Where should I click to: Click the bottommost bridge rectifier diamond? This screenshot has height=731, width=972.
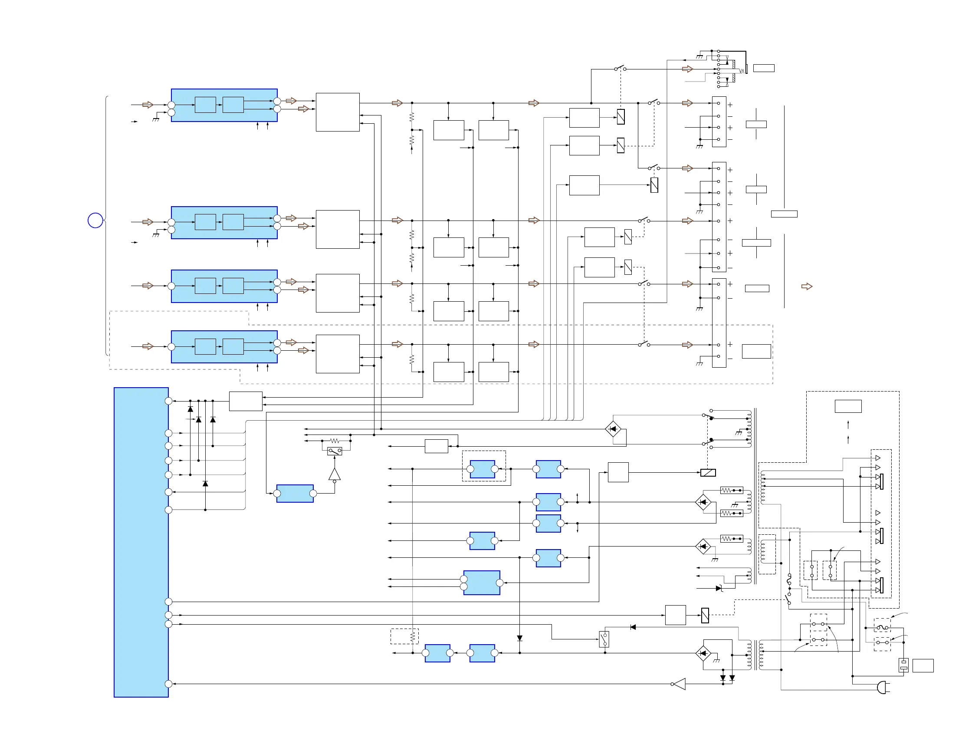(703, 653)
